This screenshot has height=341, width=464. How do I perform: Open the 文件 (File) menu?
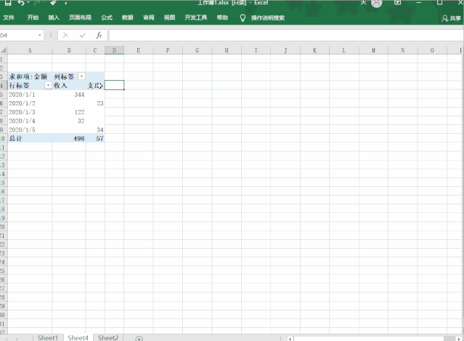[x=9, y=17]
